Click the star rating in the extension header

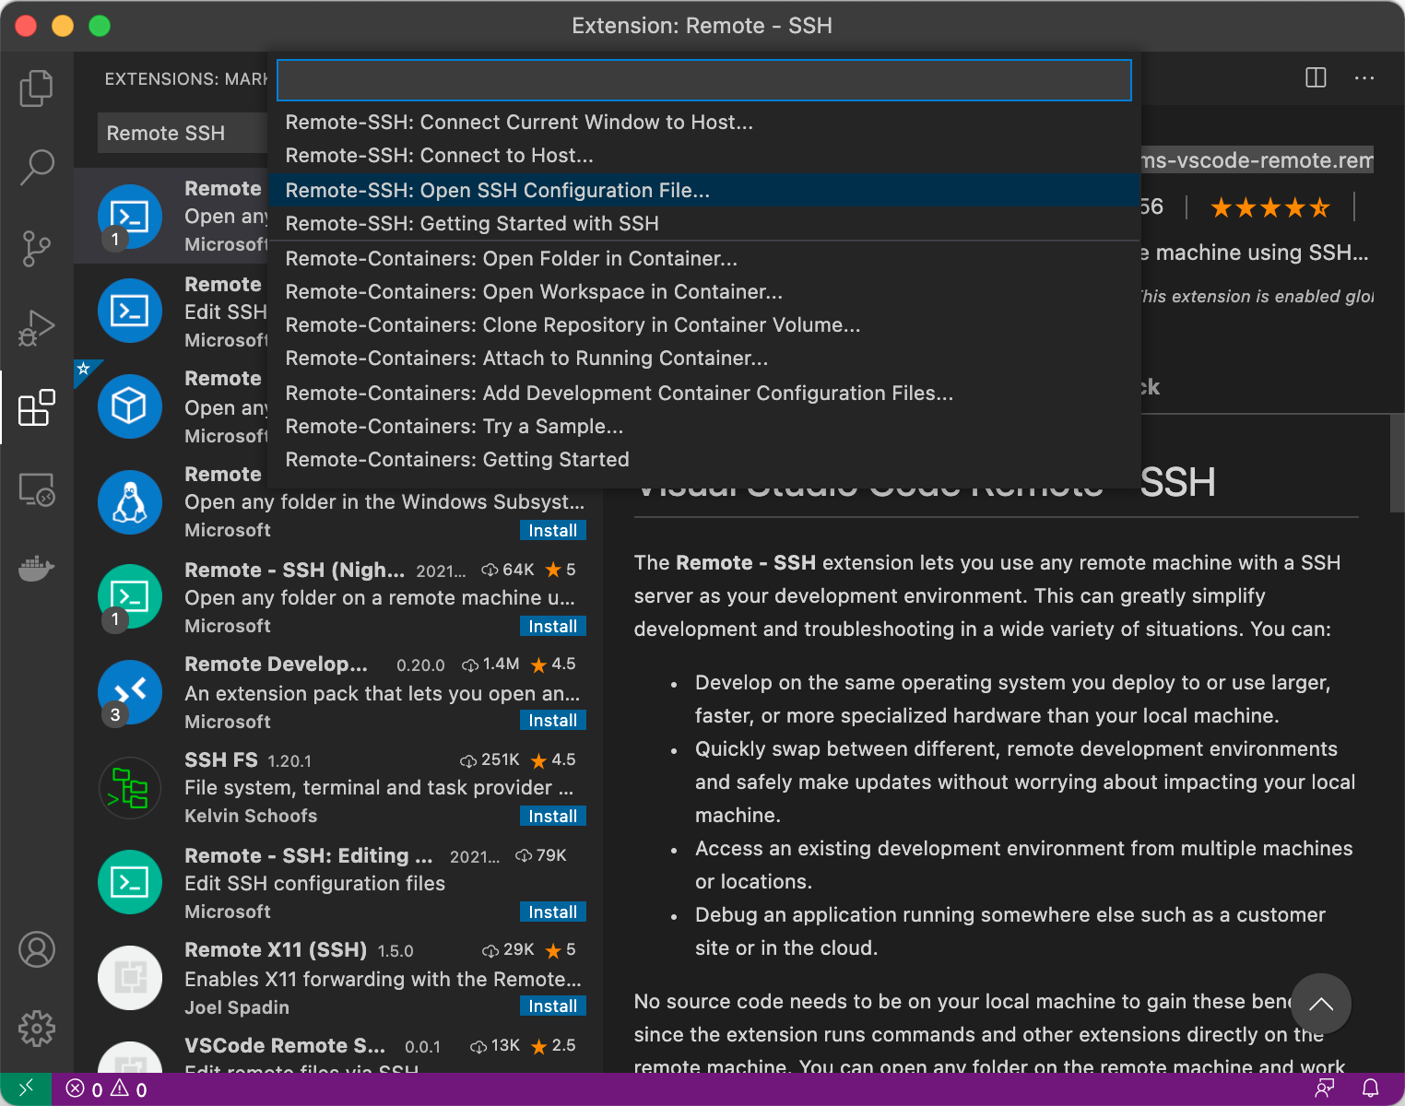1269,207
